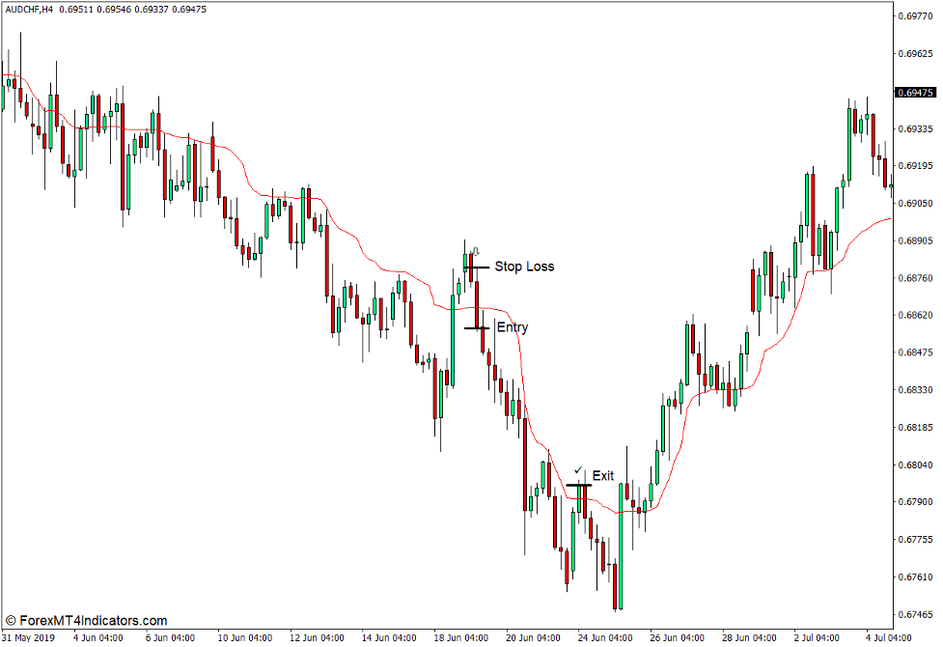The width and height of the screenshot is (943, 647).
Task: Click the checkmark icon above the Exit marker
Action: 578,470
